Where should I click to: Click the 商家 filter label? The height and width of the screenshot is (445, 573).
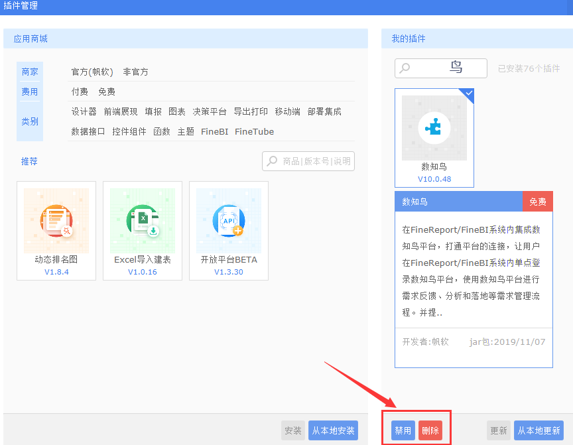30,72
